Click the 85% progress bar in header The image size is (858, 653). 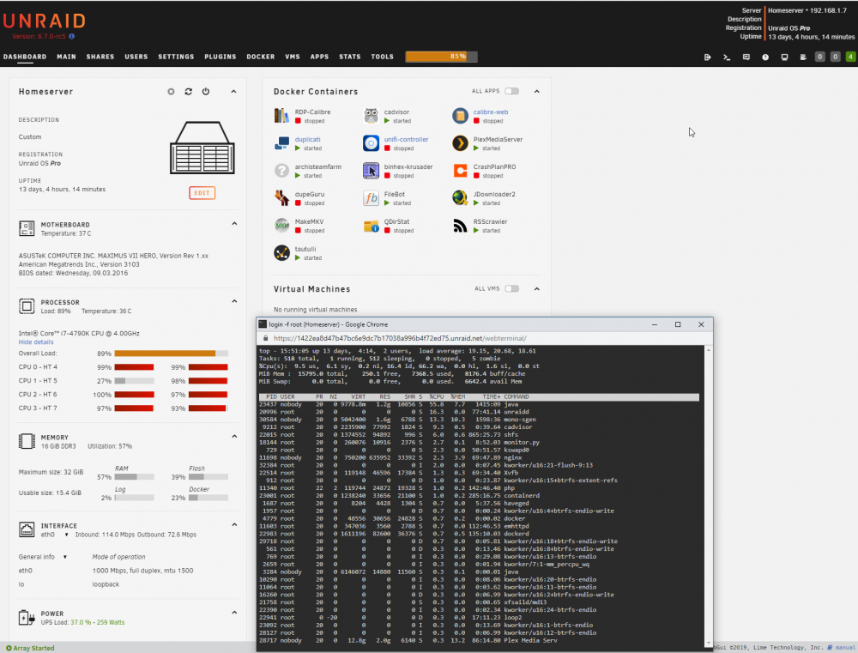click(441, 57)
